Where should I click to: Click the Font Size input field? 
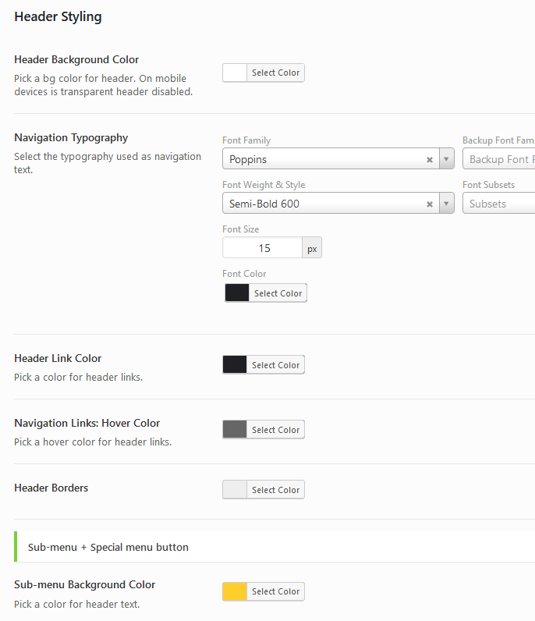point(263,248)
